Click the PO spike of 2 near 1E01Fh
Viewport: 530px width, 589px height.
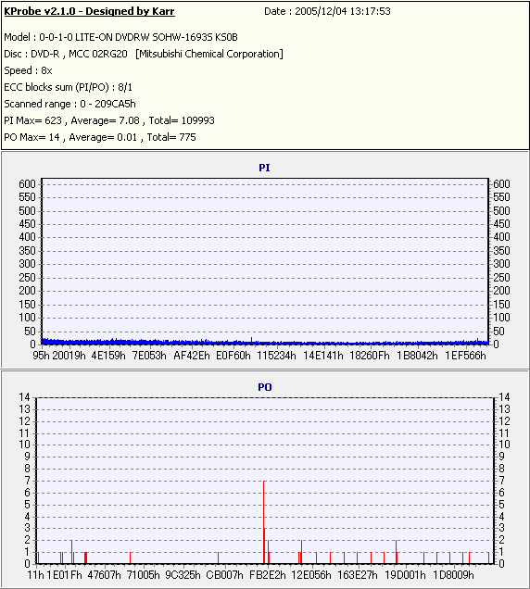coord(71,552)
